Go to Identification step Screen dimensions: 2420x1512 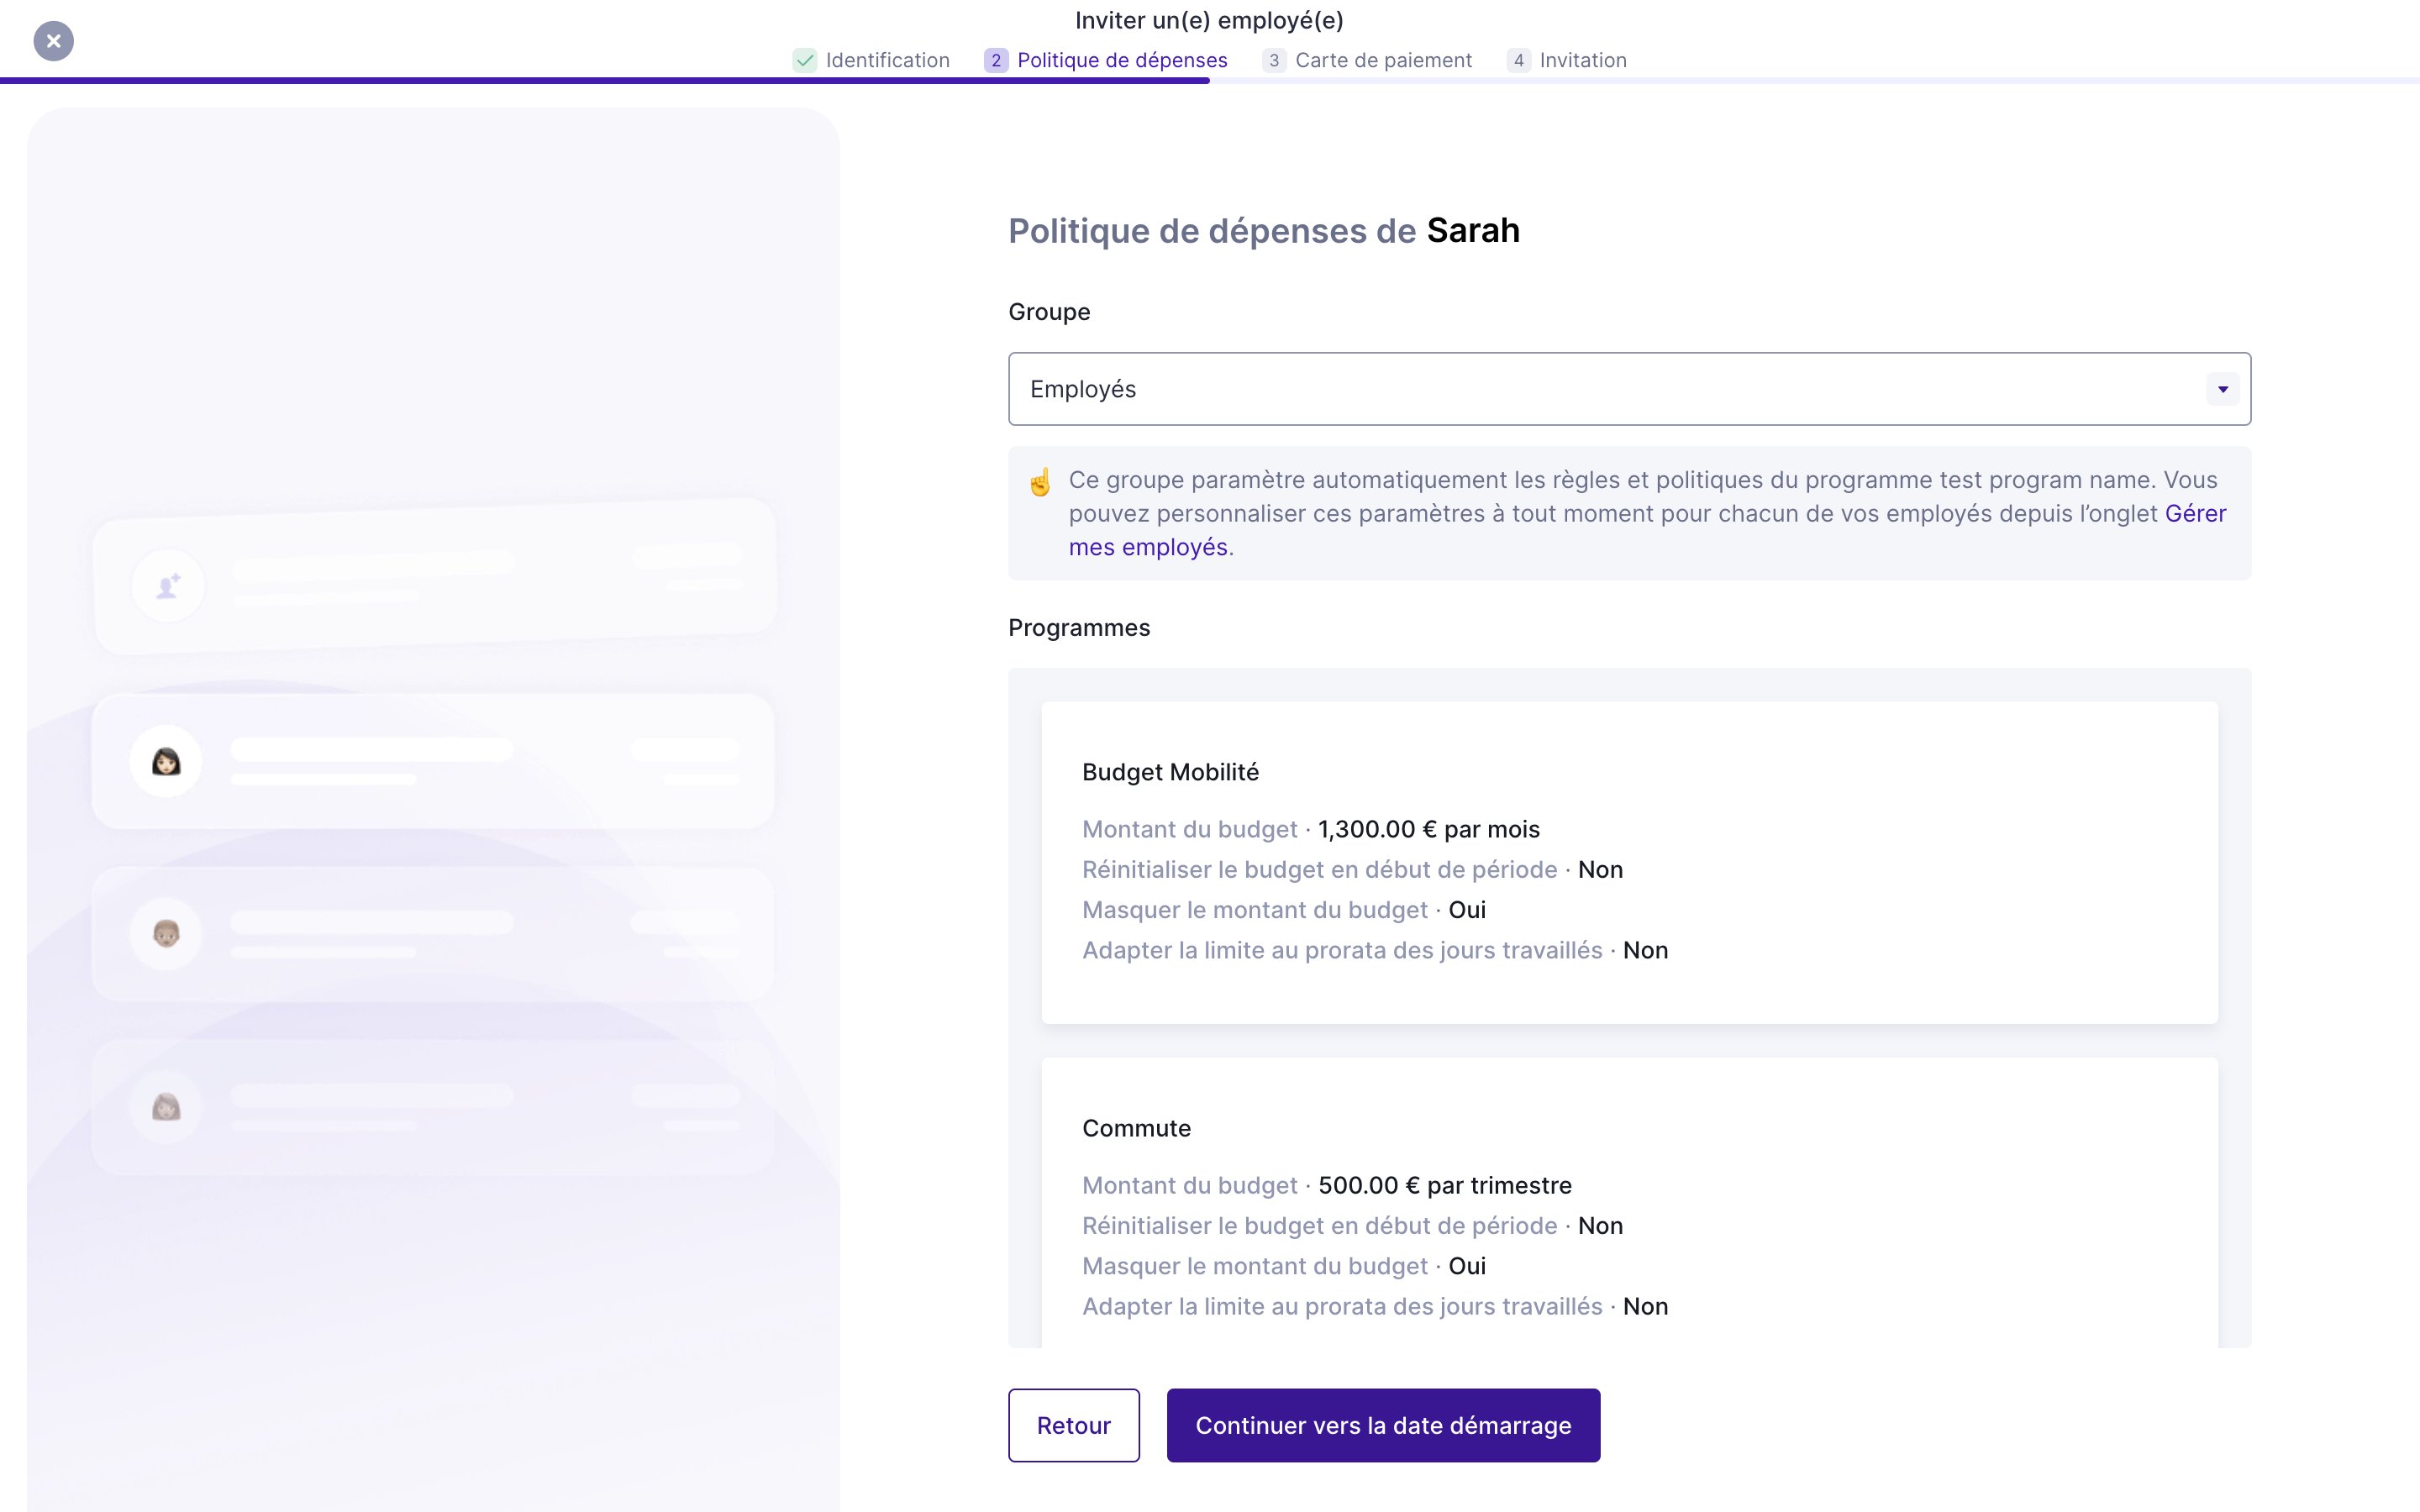click(887, 60)
